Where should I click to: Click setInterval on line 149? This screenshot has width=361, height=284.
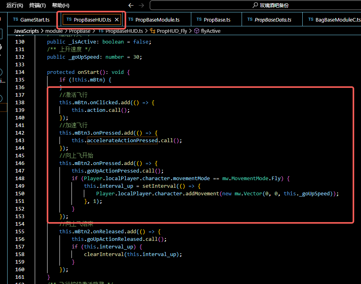click(x=159, y=186)
